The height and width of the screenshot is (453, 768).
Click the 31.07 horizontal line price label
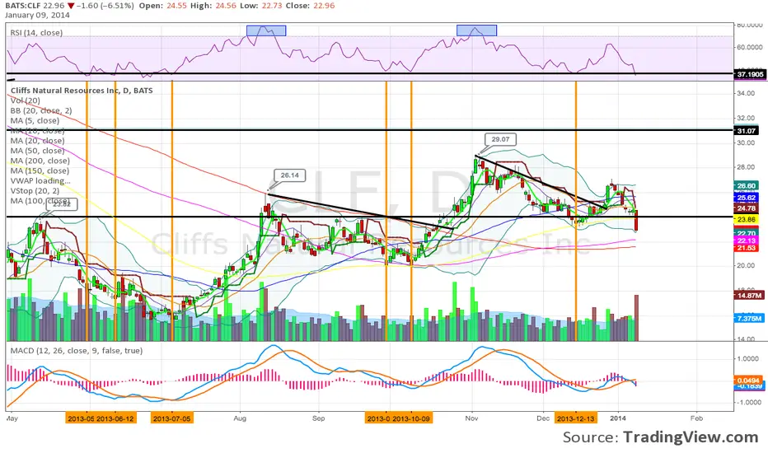pyautogui.click(x=747, y=131)
